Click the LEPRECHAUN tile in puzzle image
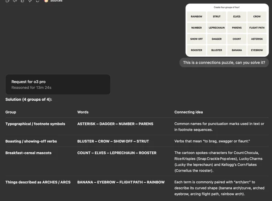 pos(217,28)
